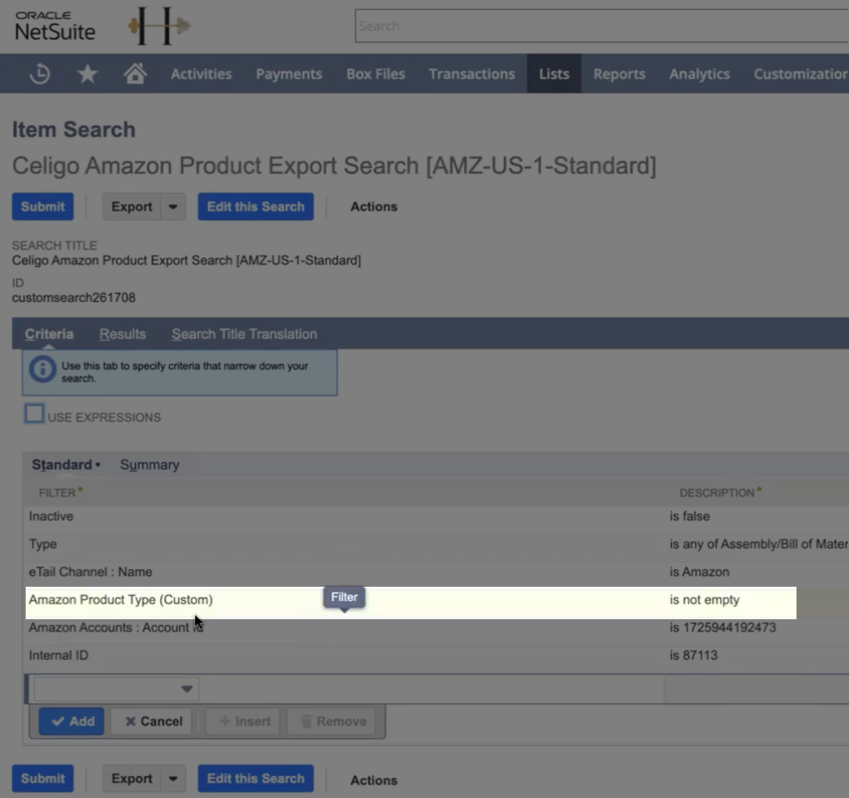Screen dimensions: 849x798
Task: Click the 'is any of Assembly/Bill' description cell
Action: pos(759,544)
